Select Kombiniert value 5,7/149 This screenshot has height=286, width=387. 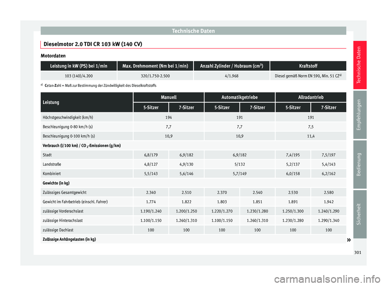239,174
